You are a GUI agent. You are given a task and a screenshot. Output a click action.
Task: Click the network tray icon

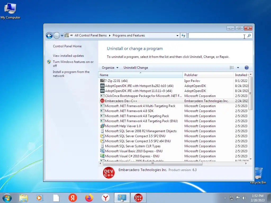pyautogui.click(x=231, y=198)
